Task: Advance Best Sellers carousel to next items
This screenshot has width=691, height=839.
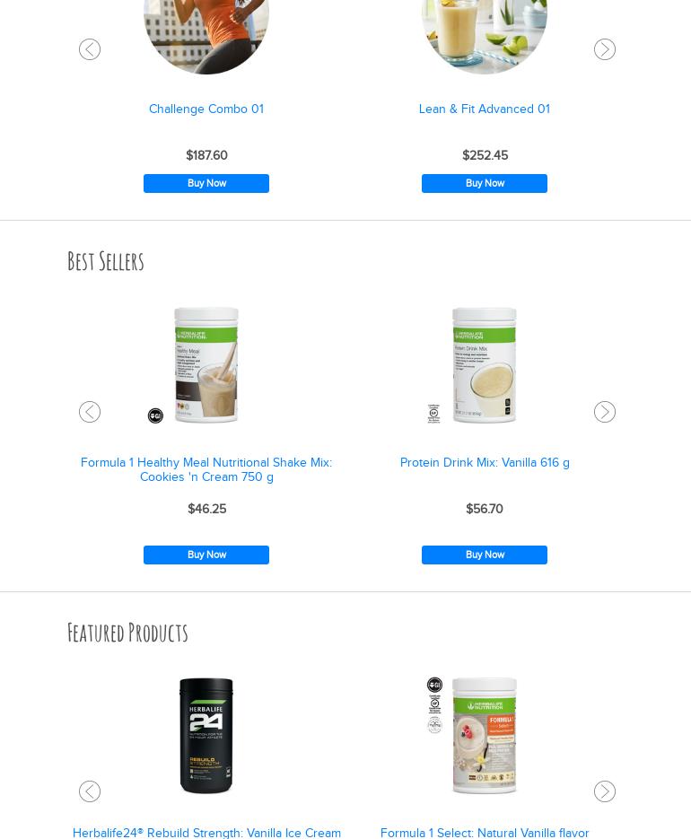Action: pos(604,412)
